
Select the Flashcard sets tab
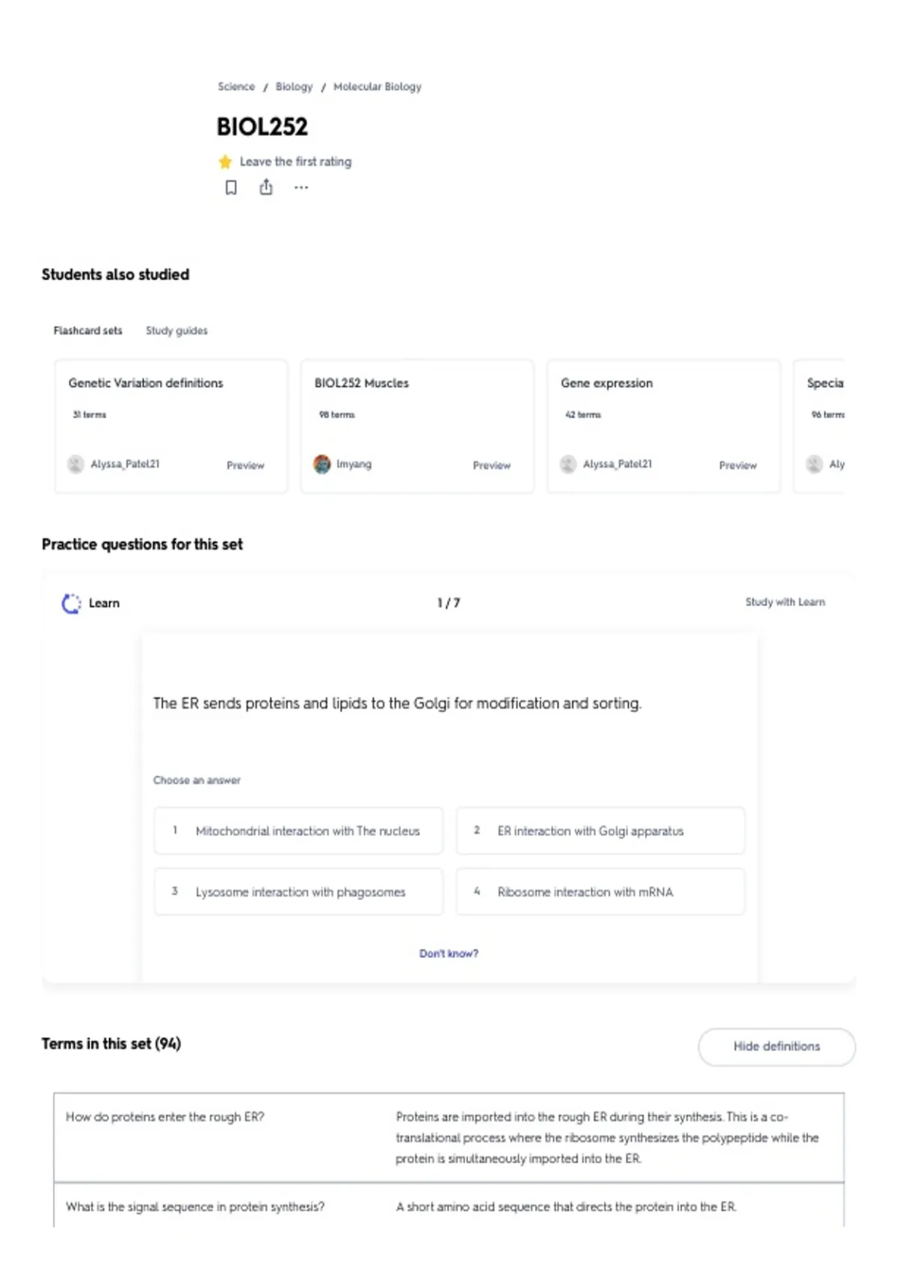87,331
